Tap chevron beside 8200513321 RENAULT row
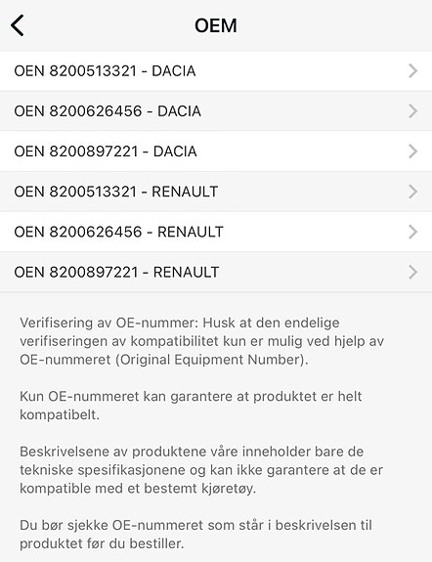 coord(413,192)
